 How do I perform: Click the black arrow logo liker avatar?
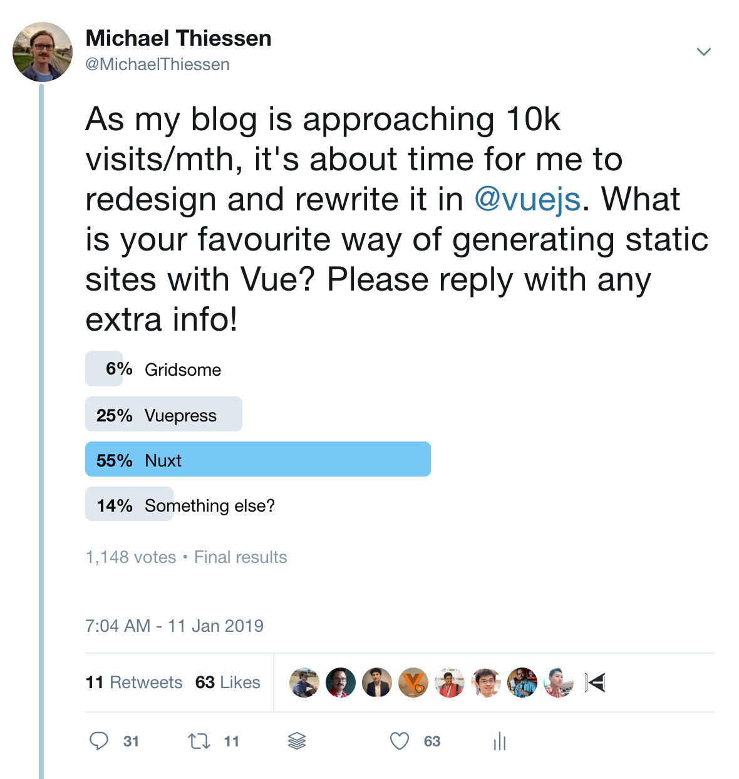coord(595,683)
